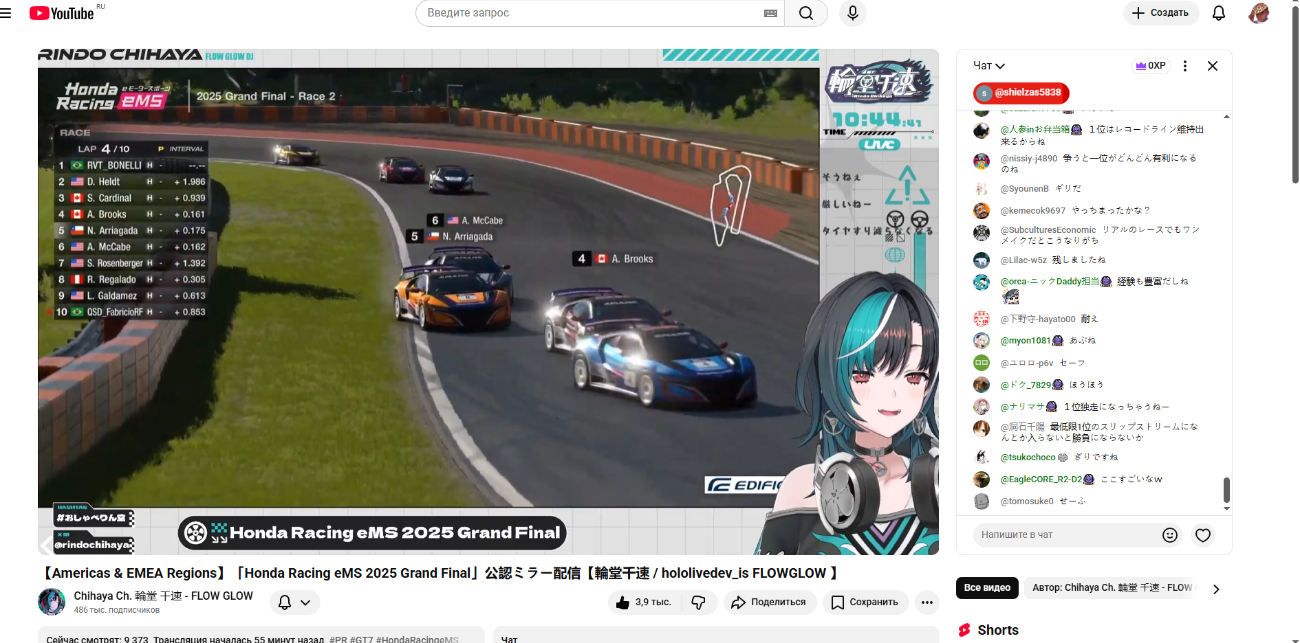The height and width of the screenshot is (643, 1300).
Task: Open the notifications bell in the header
Action: pos(1219,13)
